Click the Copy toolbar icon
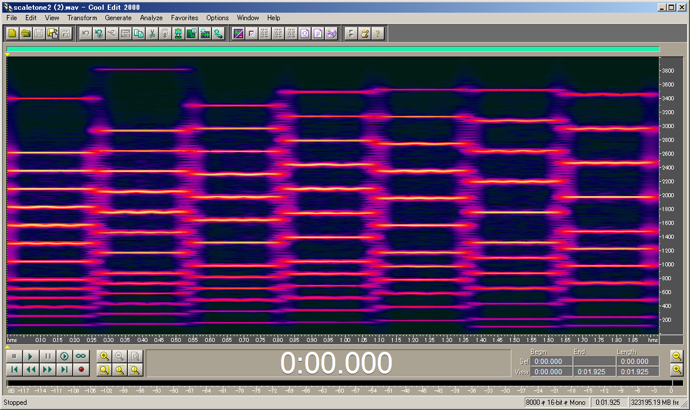The width and height of the screenshot is (690, 410). (x=139, y=33)
